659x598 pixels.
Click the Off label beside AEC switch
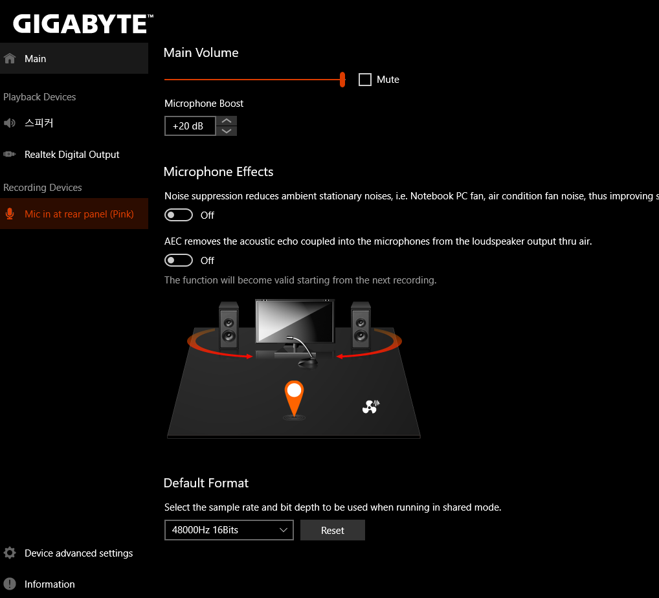207,261
